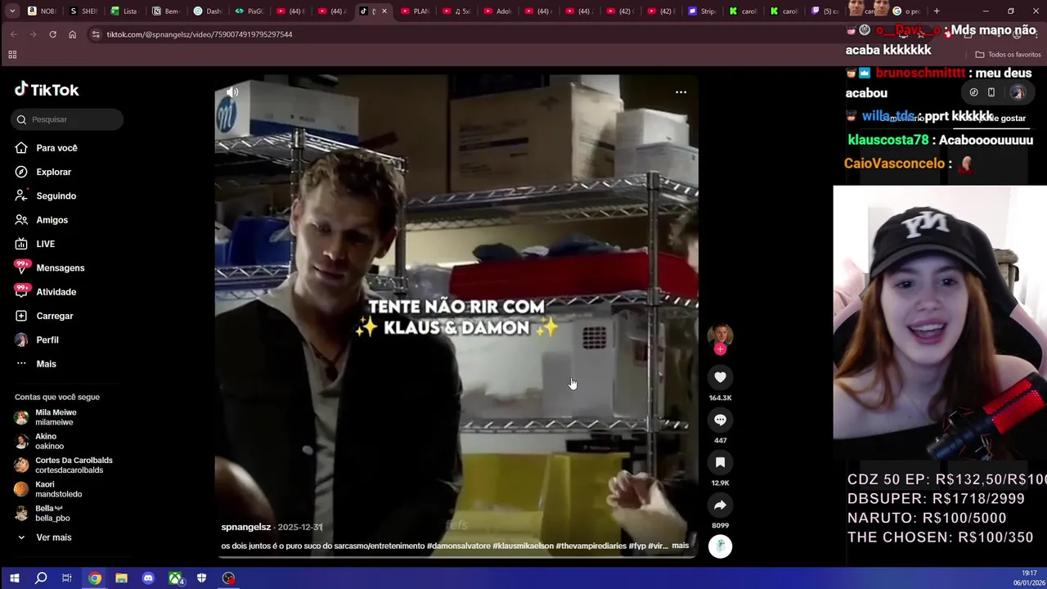Open Atividade notifications
Image resolution: width=1047 pixels, height=589 pixels.
tap(46, 292)
